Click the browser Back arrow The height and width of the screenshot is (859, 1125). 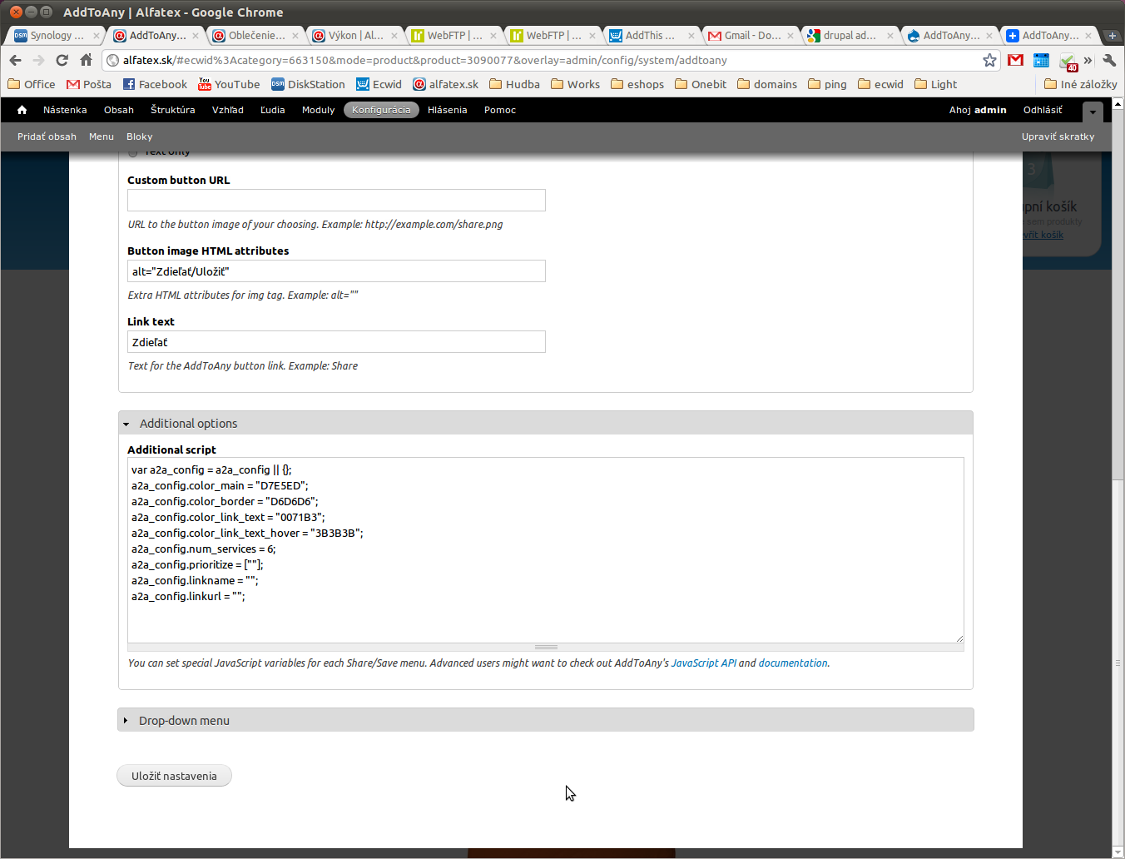(15, 60)
